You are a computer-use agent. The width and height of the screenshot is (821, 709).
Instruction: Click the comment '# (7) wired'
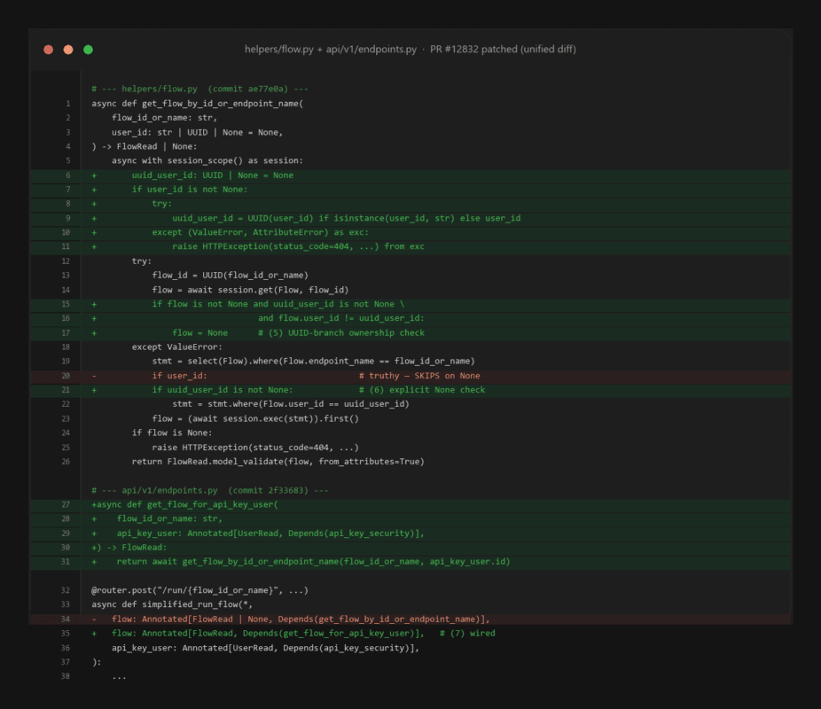click(467, 633)
